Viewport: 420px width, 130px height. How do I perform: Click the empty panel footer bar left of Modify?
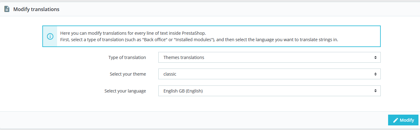coord(193,120)
